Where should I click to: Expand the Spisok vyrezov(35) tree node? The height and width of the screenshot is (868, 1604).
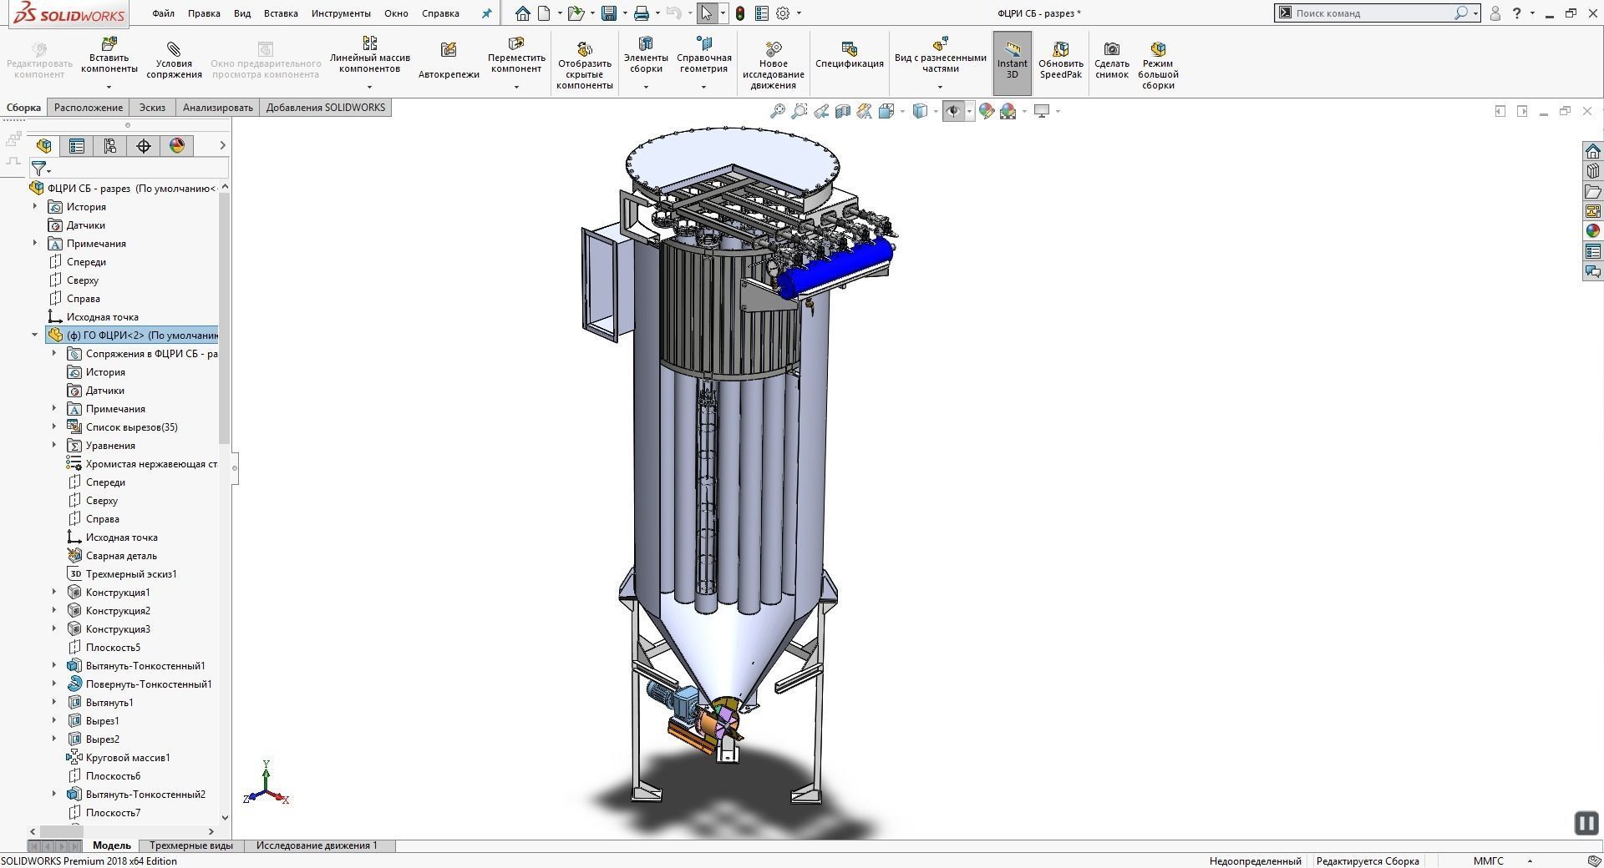(x=55, y=426)
